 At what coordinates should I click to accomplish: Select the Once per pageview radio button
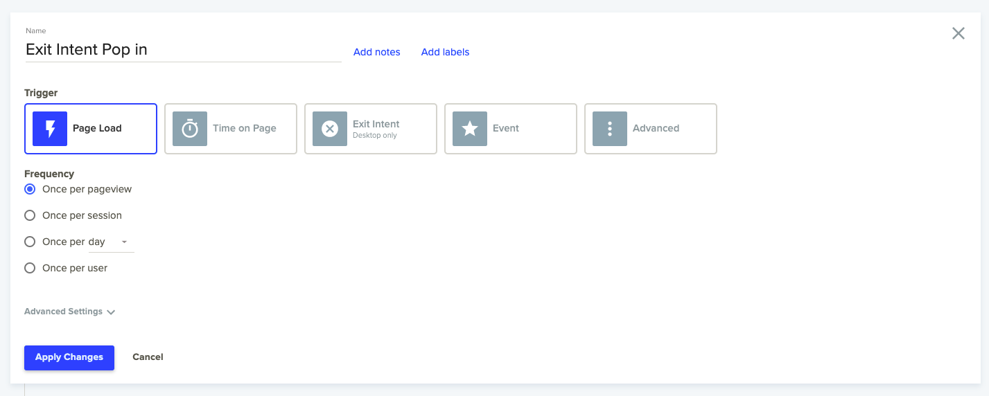(x=30, y=189)
